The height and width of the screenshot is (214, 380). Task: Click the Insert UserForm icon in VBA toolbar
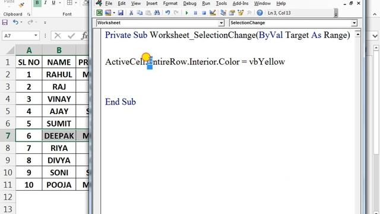click(x=108, y=13)
